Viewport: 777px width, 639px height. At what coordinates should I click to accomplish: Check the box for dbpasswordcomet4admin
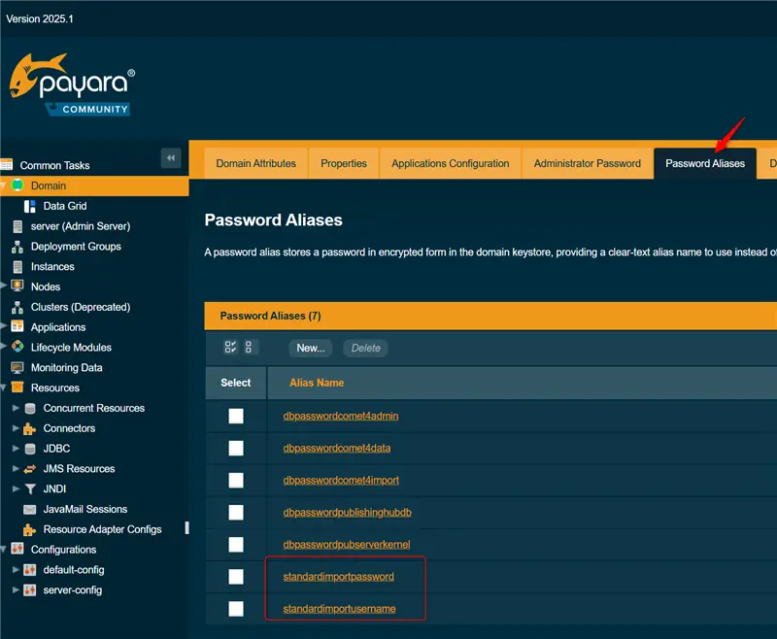(236, 416)
